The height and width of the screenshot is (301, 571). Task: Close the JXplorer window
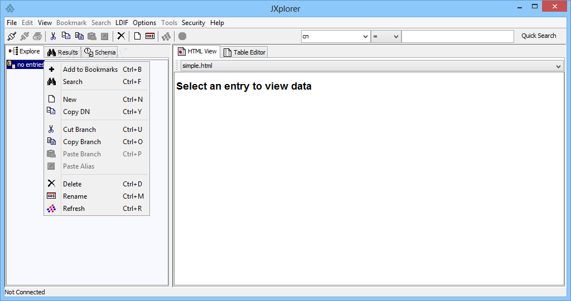[x=555, y=7]
